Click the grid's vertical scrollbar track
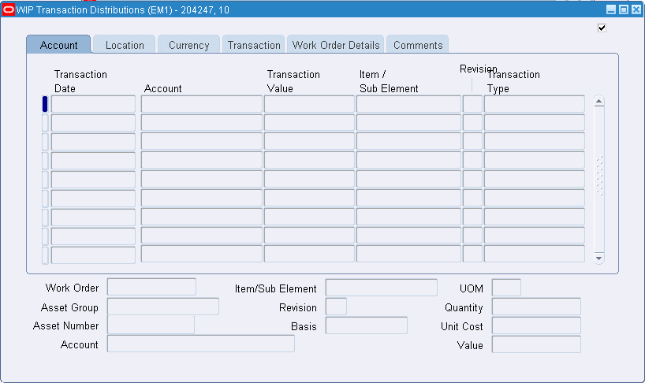645x383 pixels. coord(599,179)
